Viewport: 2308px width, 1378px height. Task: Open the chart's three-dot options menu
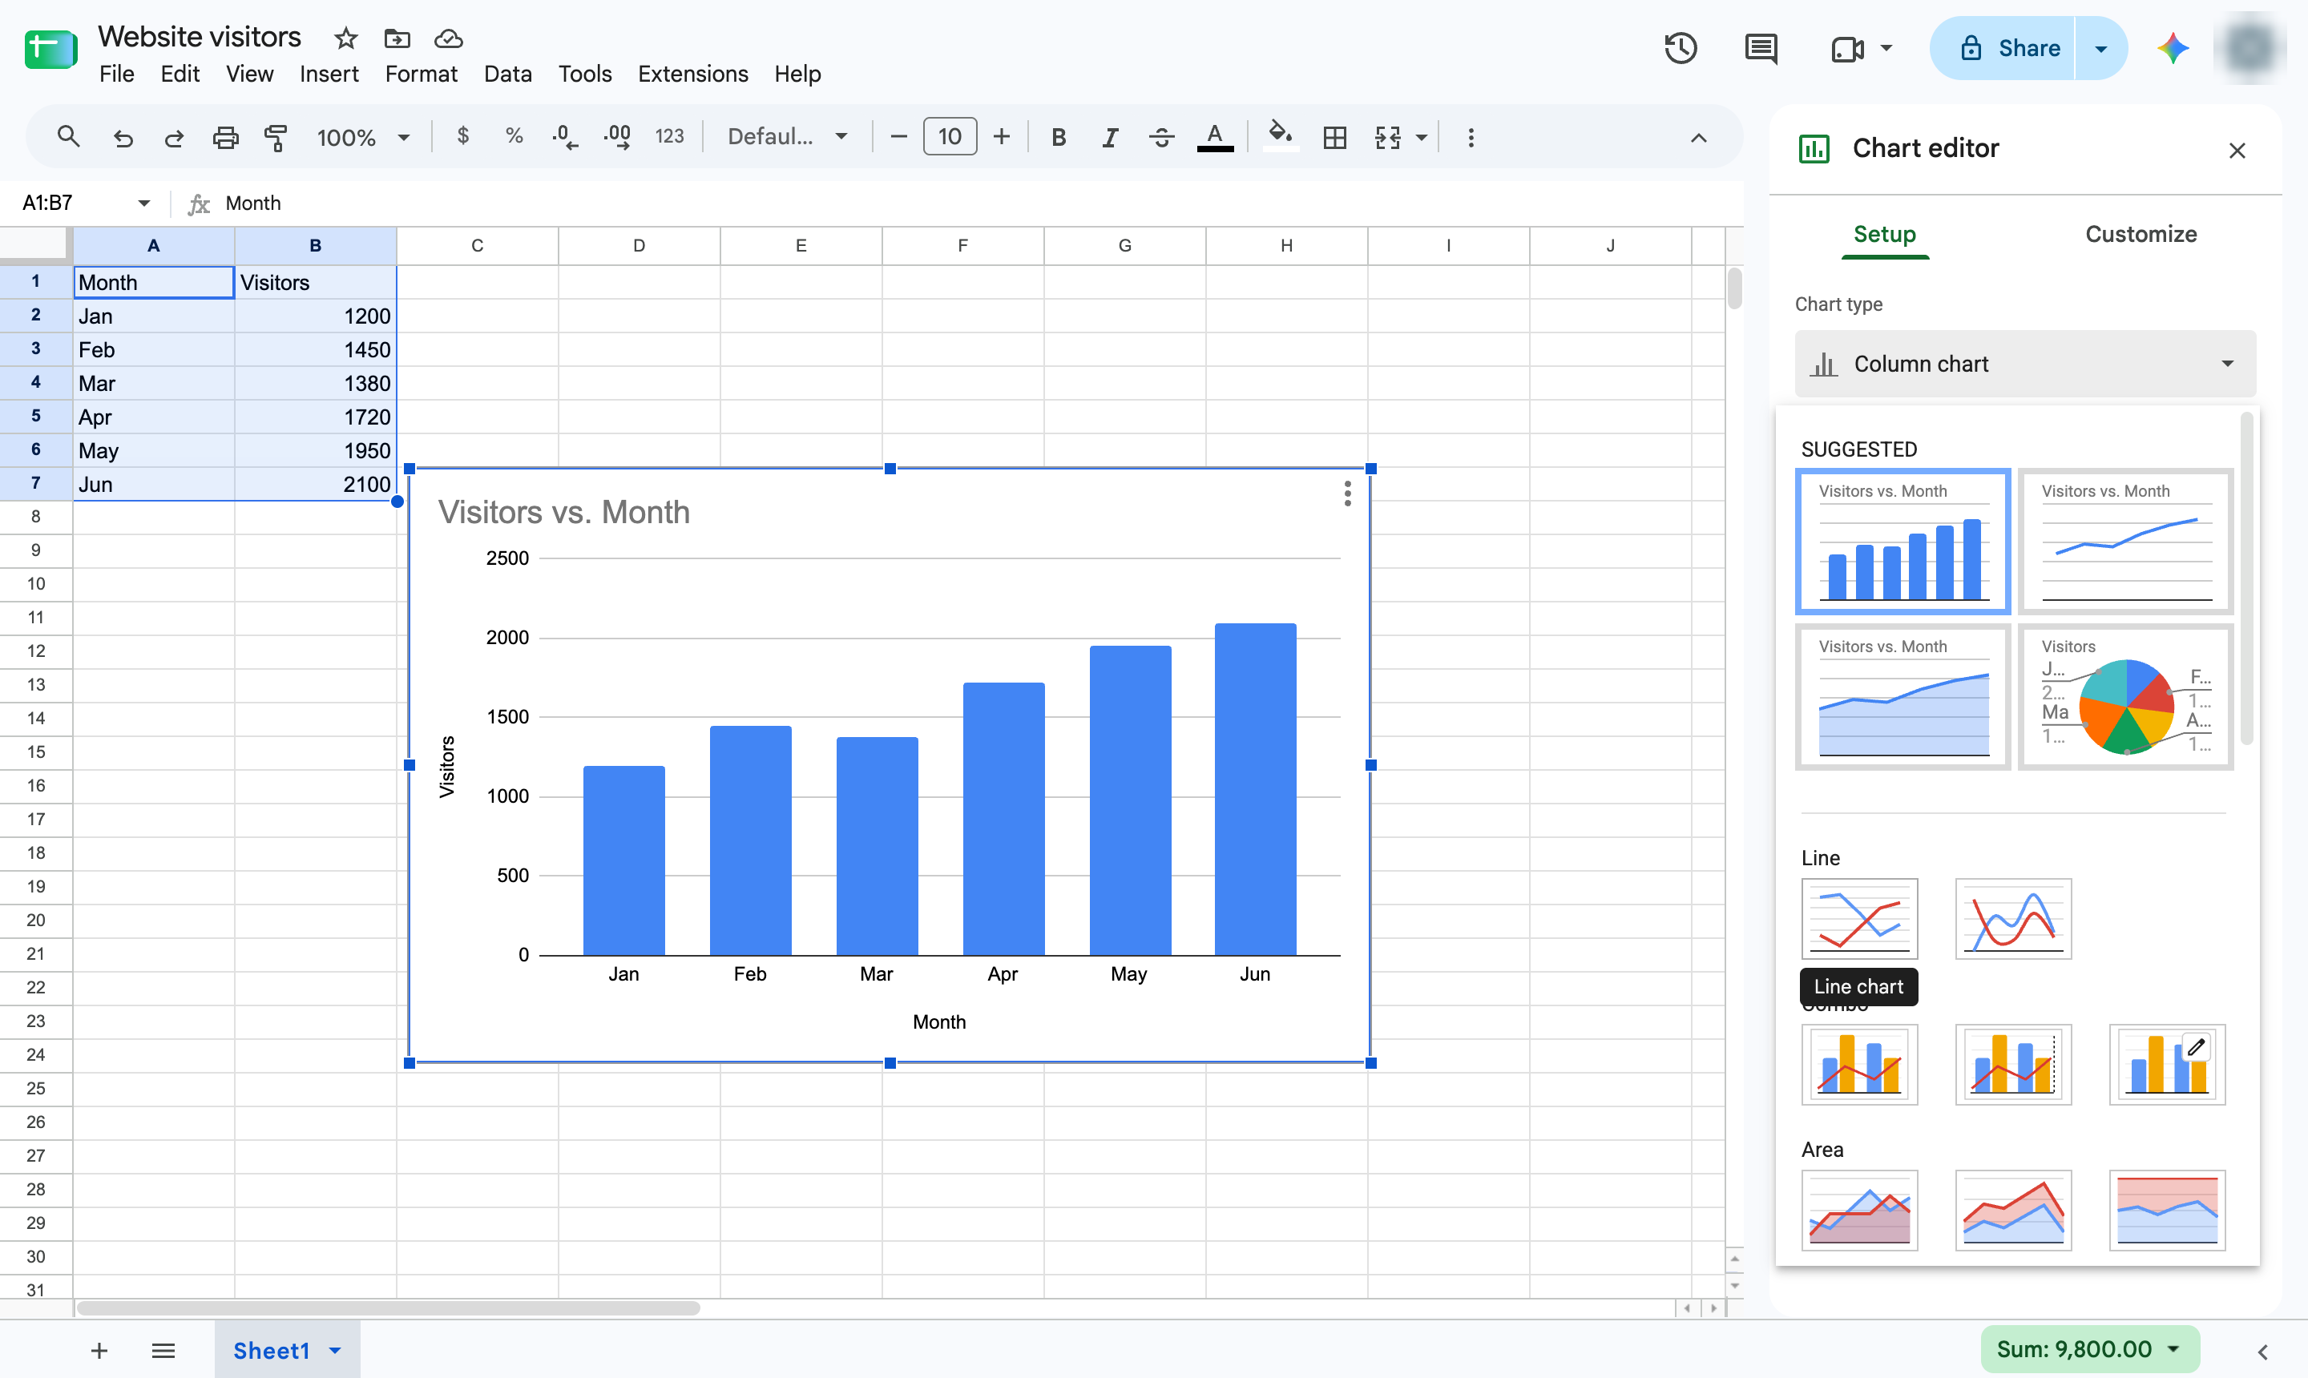(x=1346, y=493)
